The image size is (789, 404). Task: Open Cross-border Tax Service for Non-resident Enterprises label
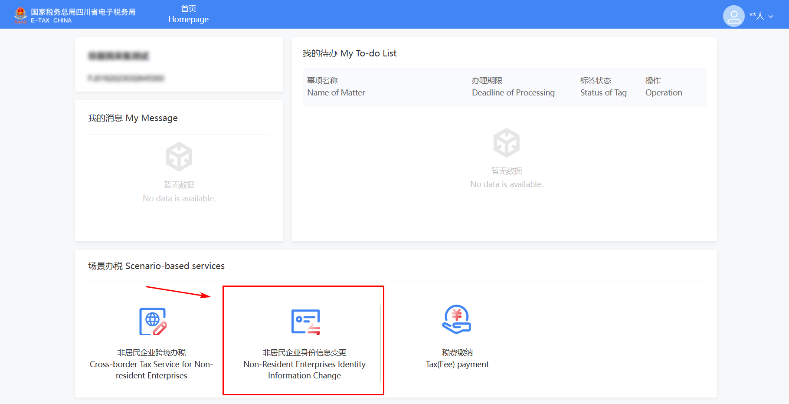coord(151,365)
